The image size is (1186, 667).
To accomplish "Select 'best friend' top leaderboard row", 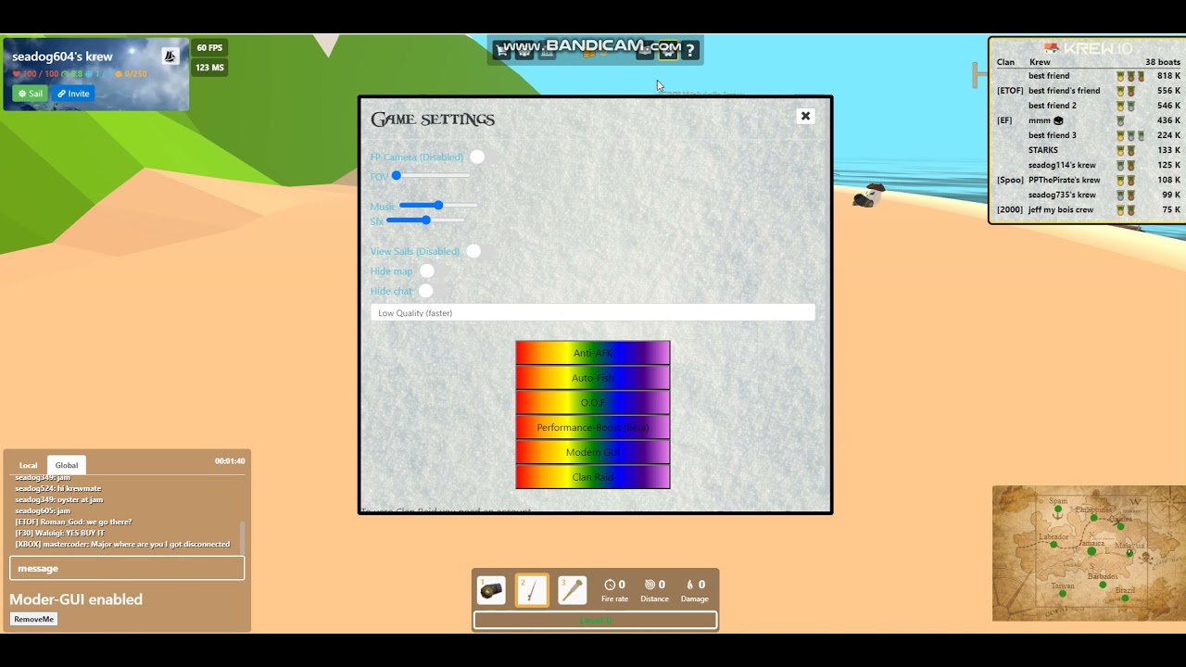I will pos(1088,76).
